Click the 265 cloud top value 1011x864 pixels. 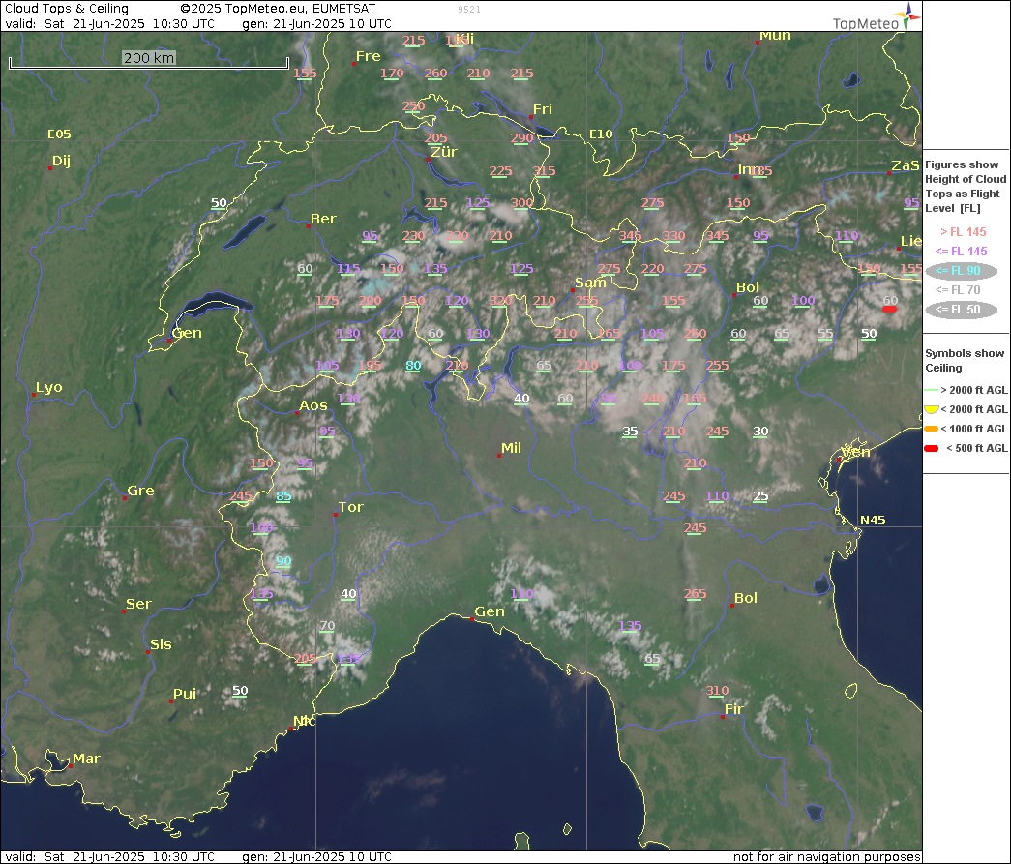(695, 594)
